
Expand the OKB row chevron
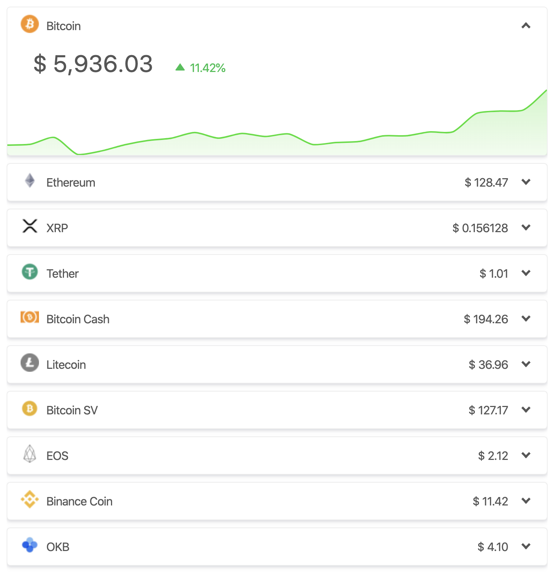(526, 546)
